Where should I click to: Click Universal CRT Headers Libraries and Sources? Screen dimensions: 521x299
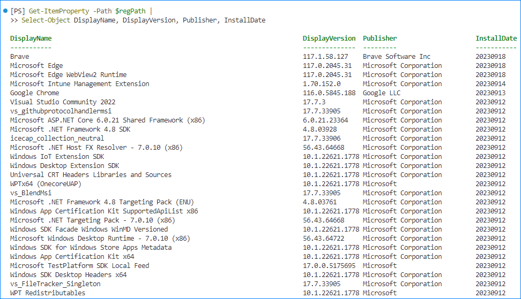(91, 175)
